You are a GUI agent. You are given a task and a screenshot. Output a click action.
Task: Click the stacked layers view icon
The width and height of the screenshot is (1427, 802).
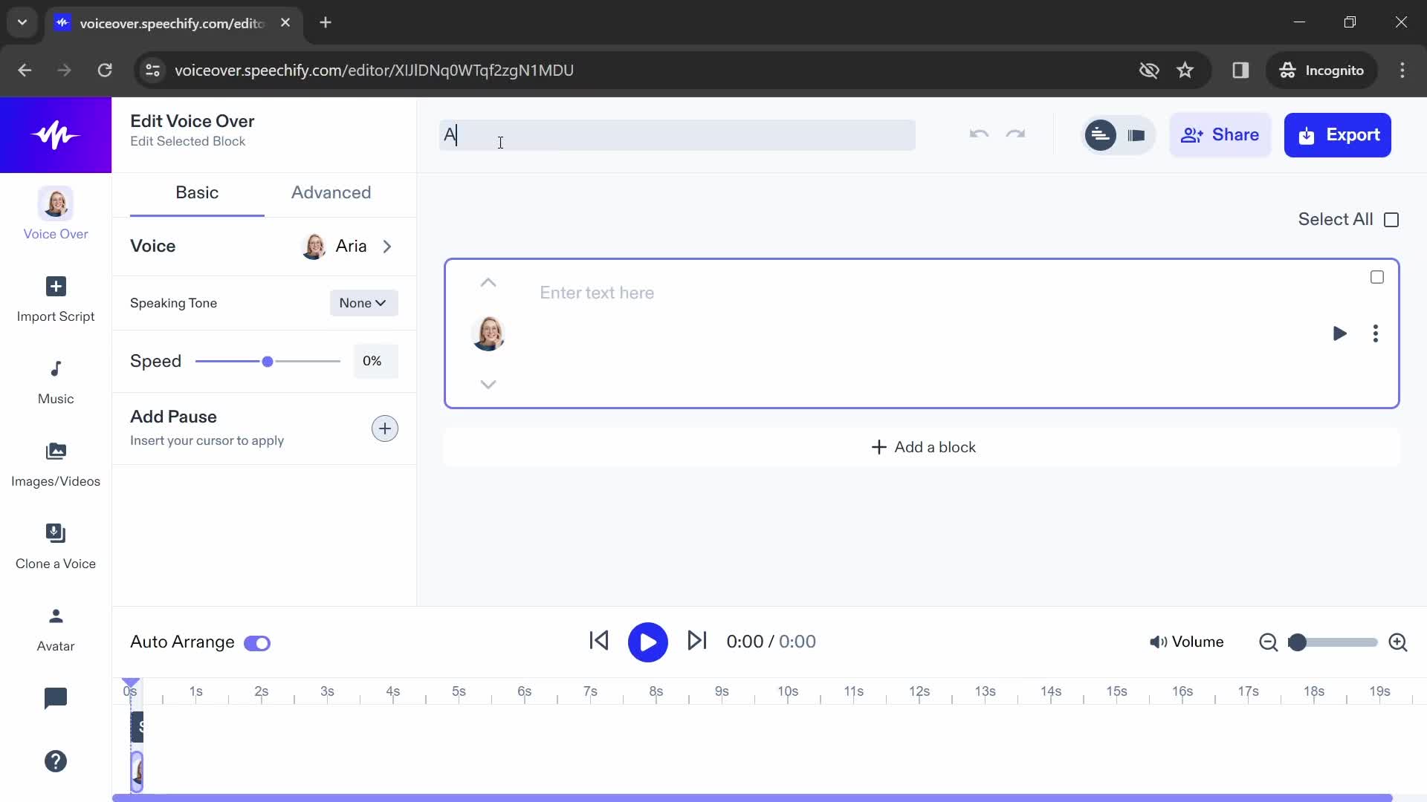tap(1137, 135)
